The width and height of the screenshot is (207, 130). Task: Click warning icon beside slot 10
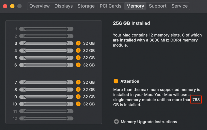(78, 104)
